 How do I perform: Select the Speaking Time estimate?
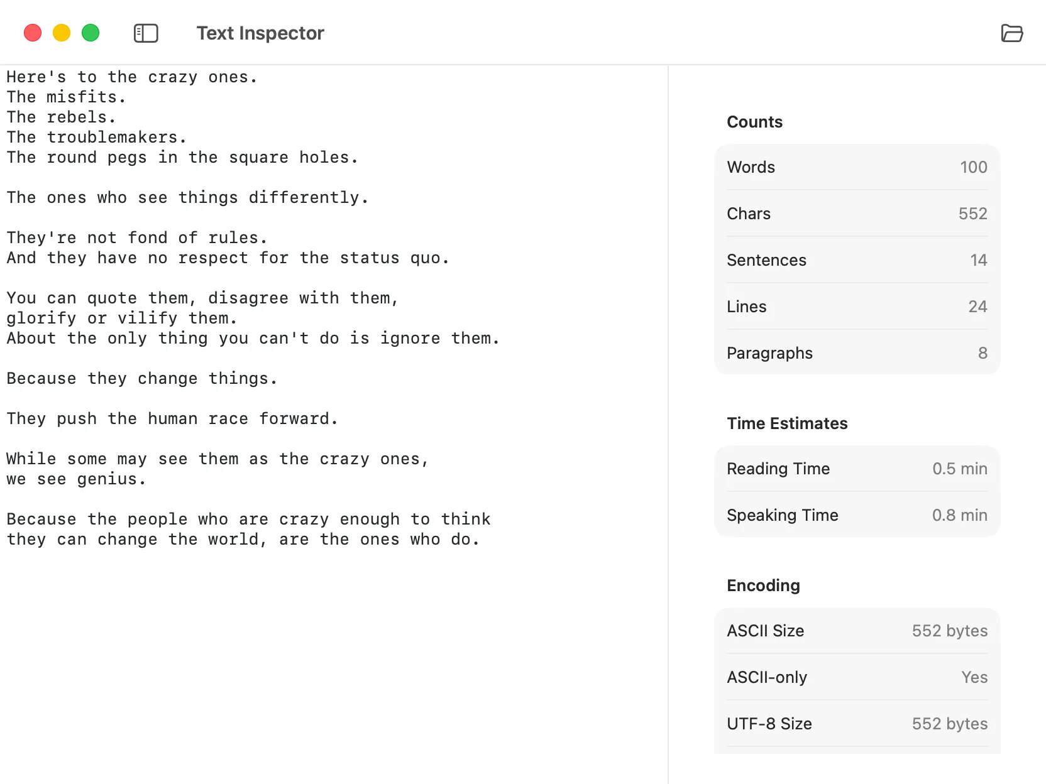[x=856, y=515]
